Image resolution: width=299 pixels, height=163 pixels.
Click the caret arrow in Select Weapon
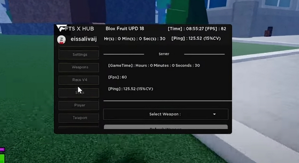coord(215,114)
